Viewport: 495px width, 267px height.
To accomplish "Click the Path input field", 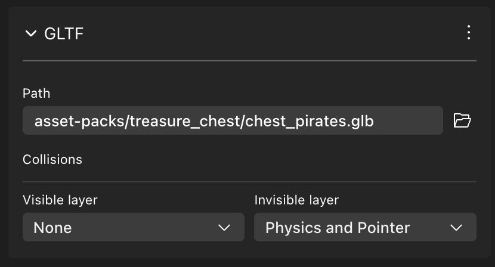I will pos(233,120).
